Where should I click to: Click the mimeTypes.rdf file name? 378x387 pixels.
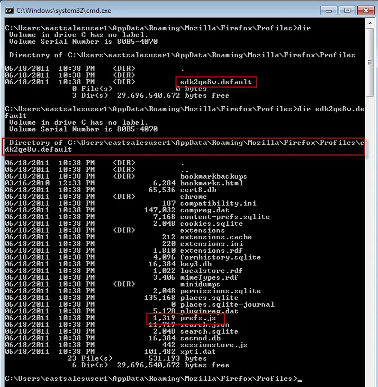pyautogui.click(x=209, y=277)
